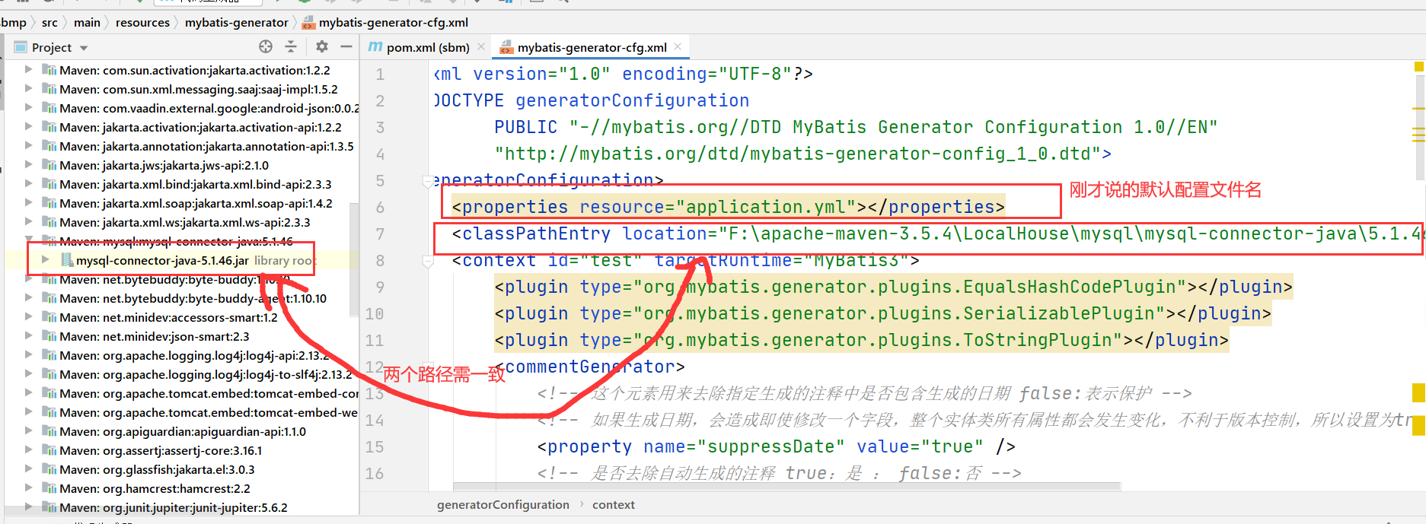The image size is (1426, 524).
Task: Click line number 6 in the gutter
Action: click(x=380, y=207)
